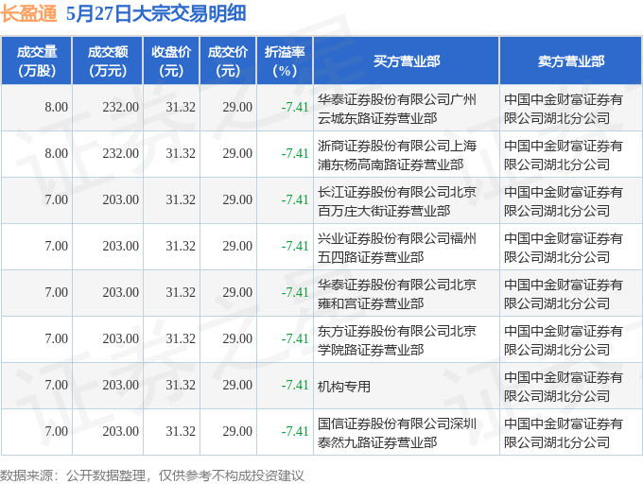
Task: Click 7.00 volume in 东方证券 row
Action: click(56, 338)
